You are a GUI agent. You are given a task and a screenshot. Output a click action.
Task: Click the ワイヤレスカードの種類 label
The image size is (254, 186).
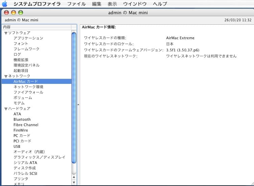tap(105, 38)
